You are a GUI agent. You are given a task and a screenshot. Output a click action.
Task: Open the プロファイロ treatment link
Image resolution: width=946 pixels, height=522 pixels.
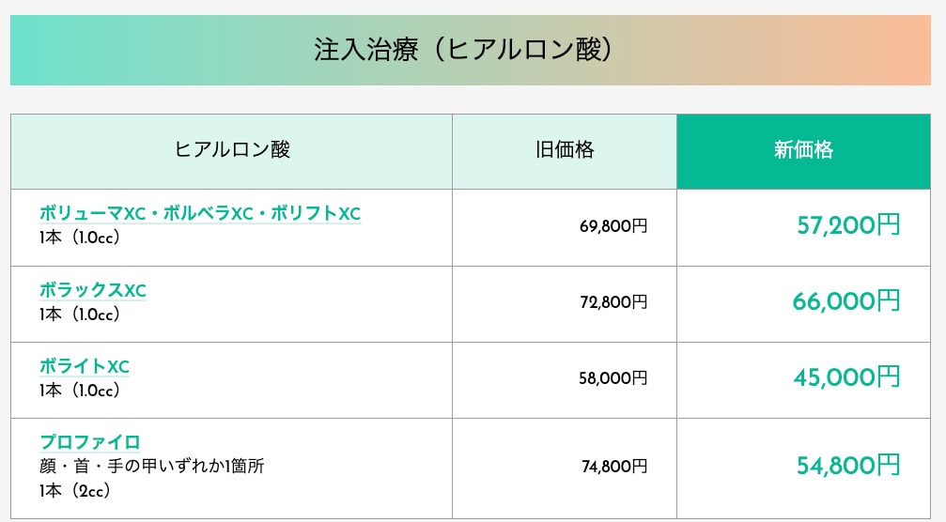pyautogui.click(x=90, y=442)
